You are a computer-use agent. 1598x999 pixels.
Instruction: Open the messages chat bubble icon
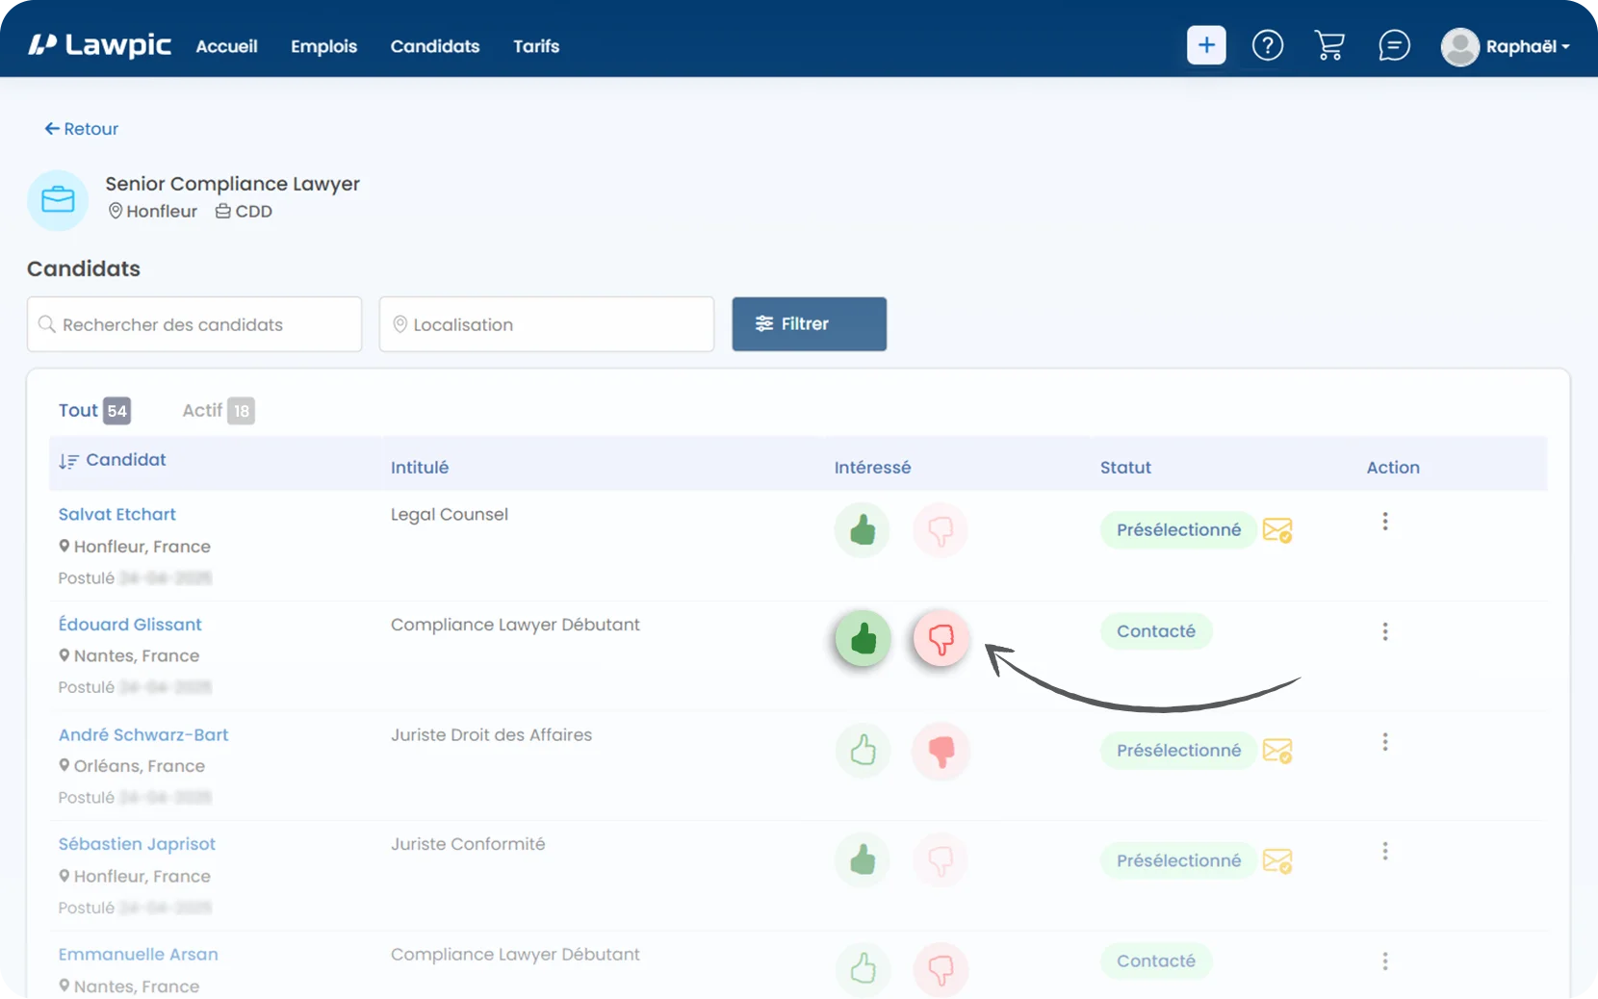click(x=1394, y=45)
